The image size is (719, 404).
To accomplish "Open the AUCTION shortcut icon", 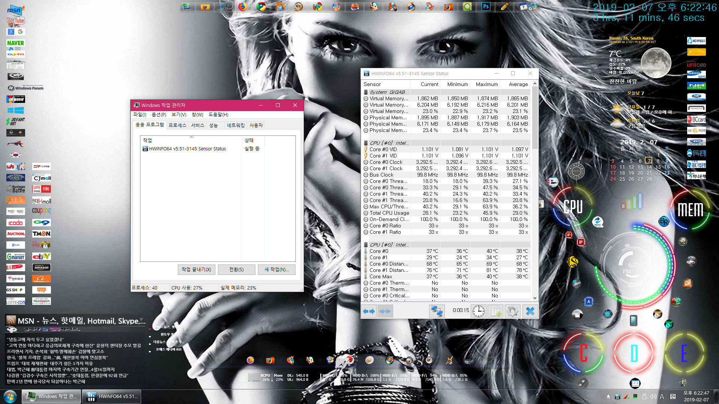I will pos(15,234).
